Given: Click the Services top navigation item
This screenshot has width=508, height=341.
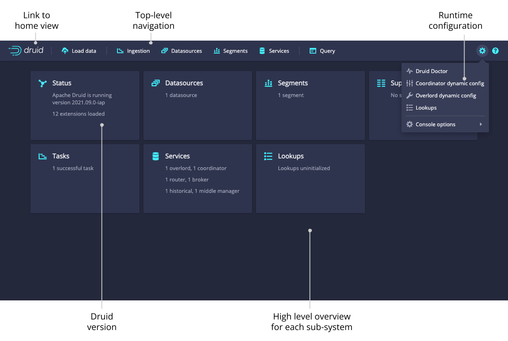Looking at the screenshot, I should [x=274, y=51].
